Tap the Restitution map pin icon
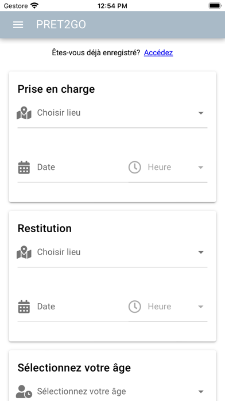This screenshot has width=225, height=401. (24, 253)
